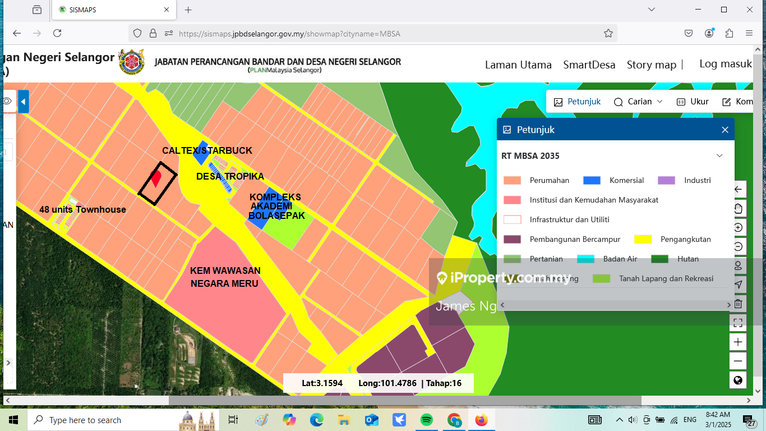Screen dimensions: 766x431
Task: Toggle layer visibility eye icon
Action: (7, 101)
